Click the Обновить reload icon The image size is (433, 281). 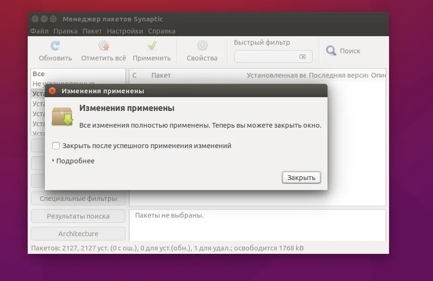[55, 46]
